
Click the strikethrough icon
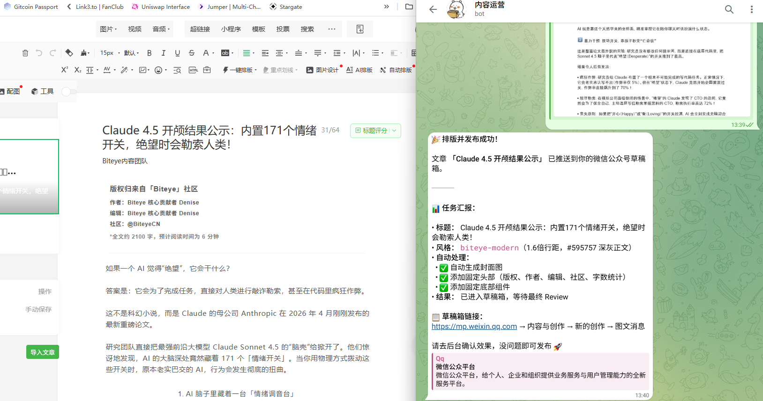191,53
